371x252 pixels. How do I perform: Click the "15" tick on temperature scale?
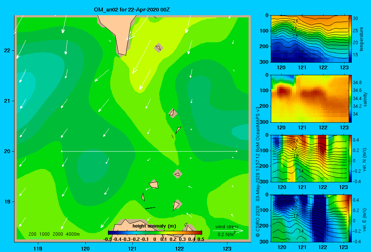355,54
